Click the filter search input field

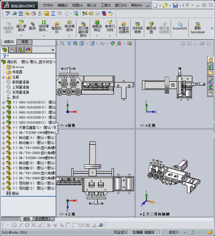[32, 56]
